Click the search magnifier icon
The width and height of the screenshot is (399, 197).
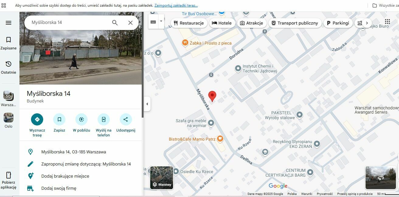tap(115, 23)
